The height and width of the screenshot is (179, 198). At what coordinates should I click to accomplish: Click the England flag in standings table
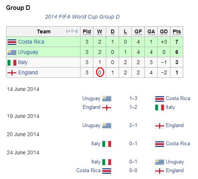[x=12, y=73]
